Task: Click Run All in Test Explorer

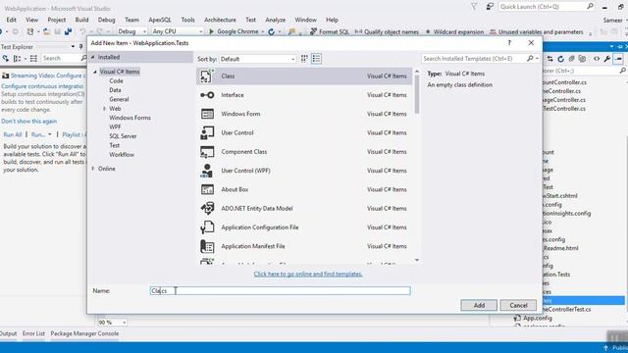Action: [13, 134]
